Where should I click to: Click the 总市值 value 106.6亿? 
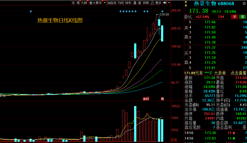[x=208, y=109]
